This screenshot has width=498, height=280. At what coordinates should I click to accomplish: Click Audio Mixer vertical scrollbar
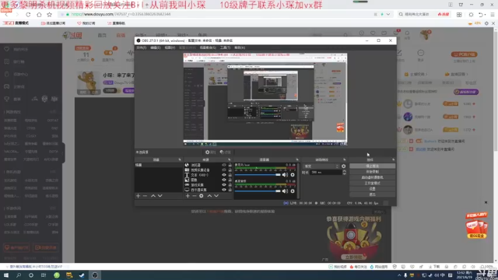point(298,180)
